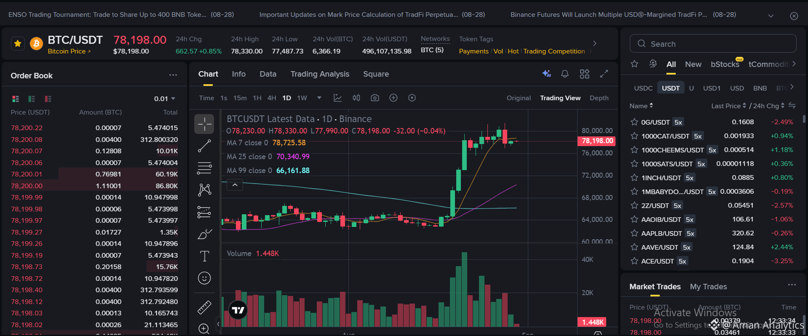The image size is (808, 336).
Task: Expand ticker info right arrow
Action: tap(595, 43)
